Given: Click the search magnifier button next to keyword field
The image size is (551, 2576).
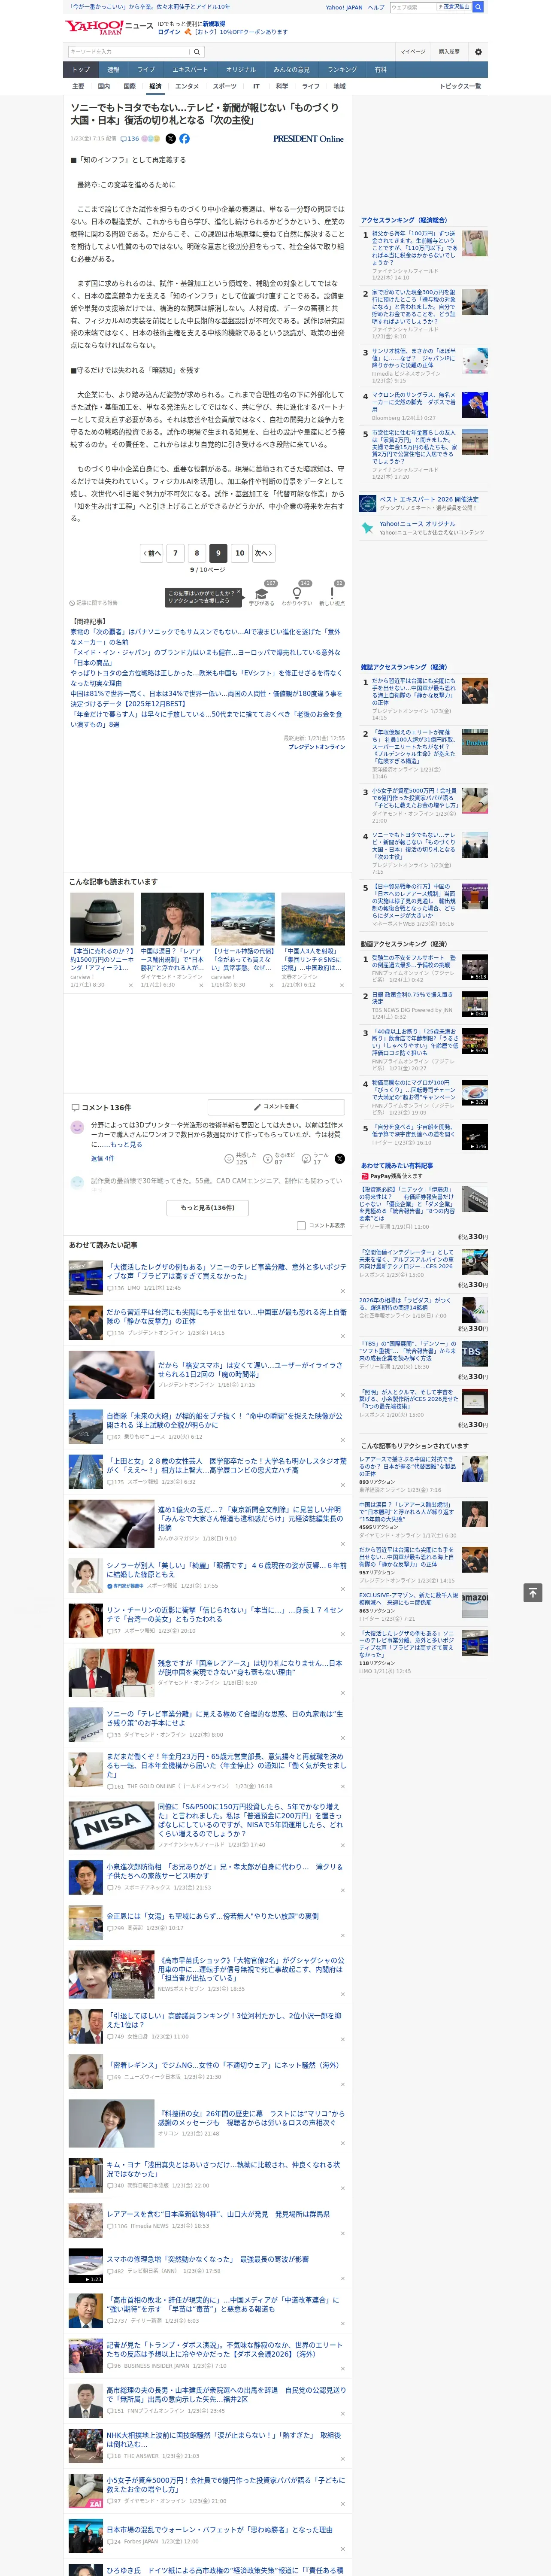Looking at the screenshot, I should click(197, 52).
